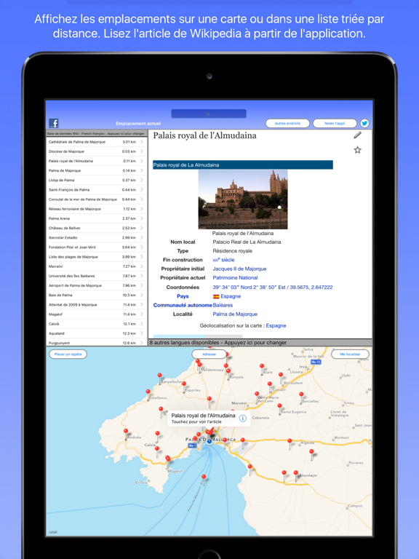Image resolution: width=419 pixels, height=559 pixels.
Task: Open the 'Baléares' link
Action: coord(223,305)
